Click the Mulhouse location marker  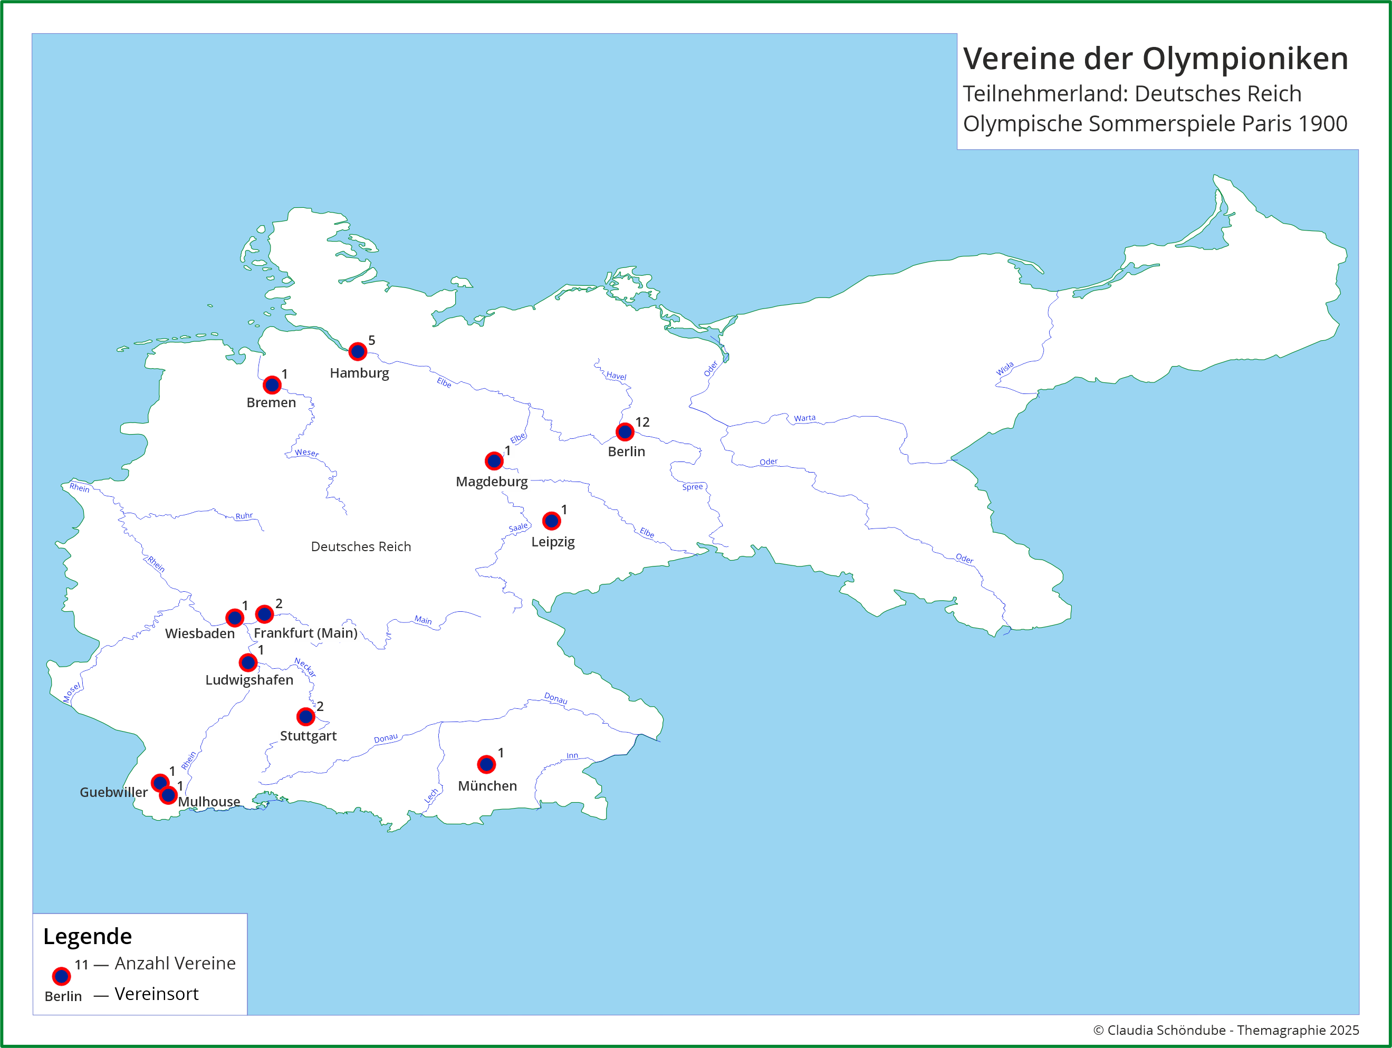coord(168,795)
